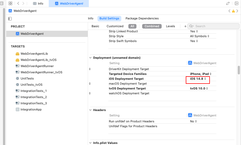Open the Build Settings tab
The image size is (241, 145).
(109, 19)
